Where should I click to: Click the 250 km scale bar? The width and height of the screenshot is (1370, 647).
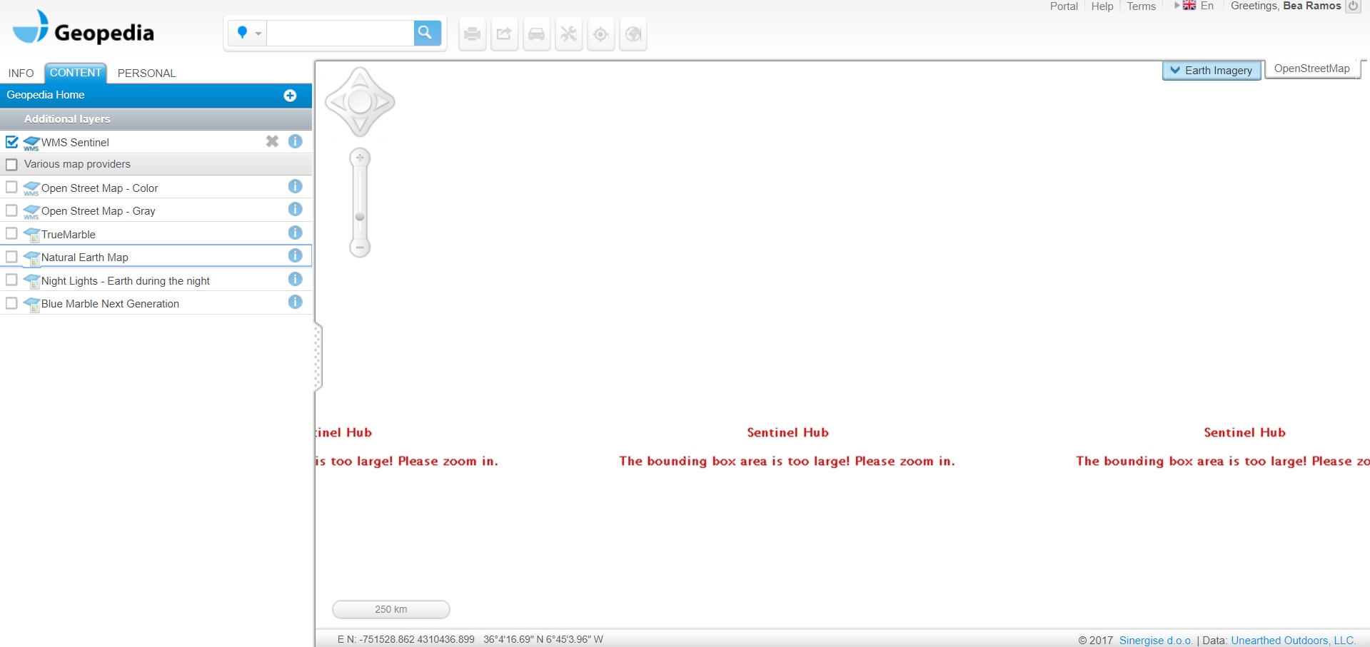coord(391,609)
